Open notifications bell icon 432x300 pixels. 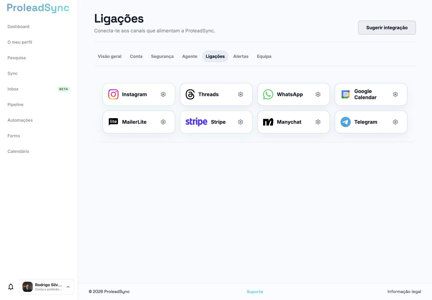[11, 287]
